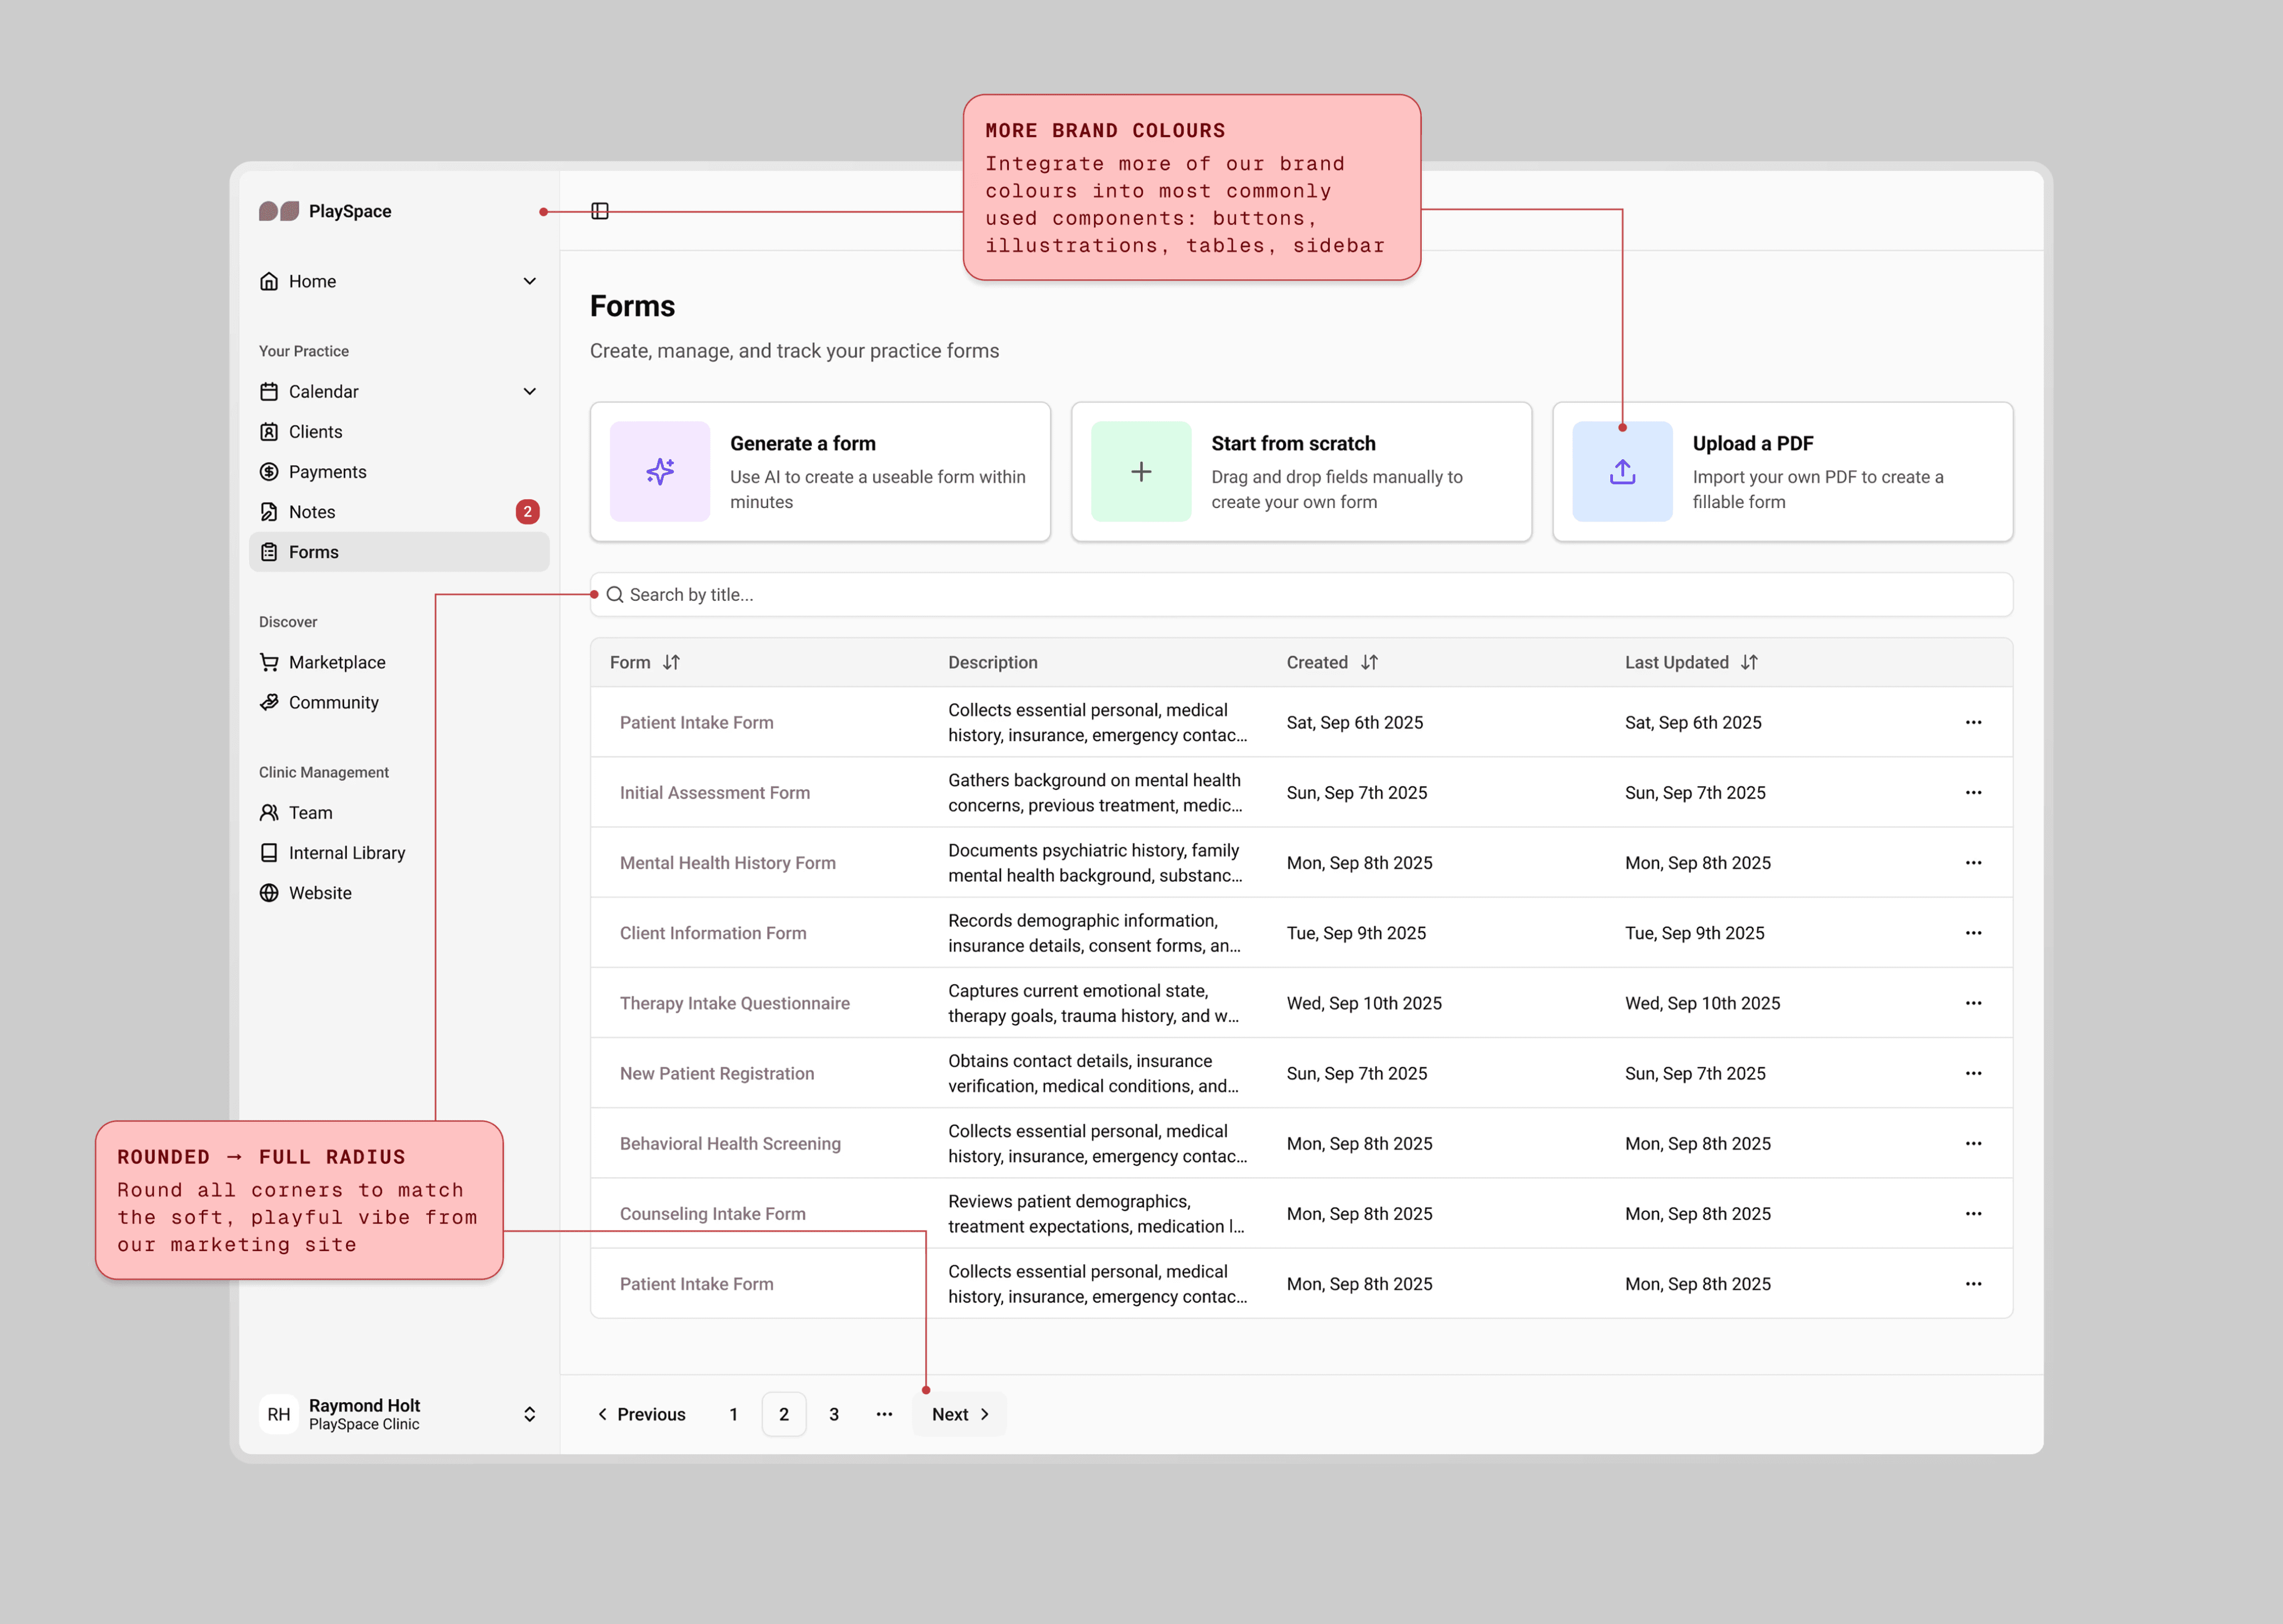The height and width of the screenshot is (1624, 2283).
Task: Click the Clients icon in sidebar
Action: pos(269,431)
